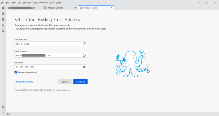This screenshot has height=116, width=219.
Task: Show info for Email address field
Action: pos(84,55)
